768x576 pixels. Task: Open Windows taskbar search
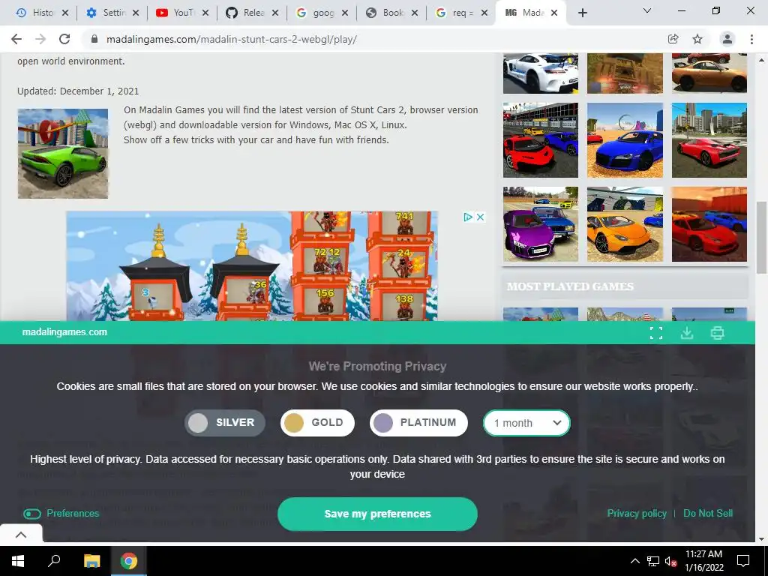[54, 561]
